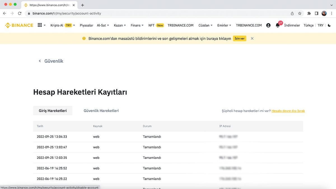Switch to the Güvenlik Hareketleri tab

tap(101, 110)
